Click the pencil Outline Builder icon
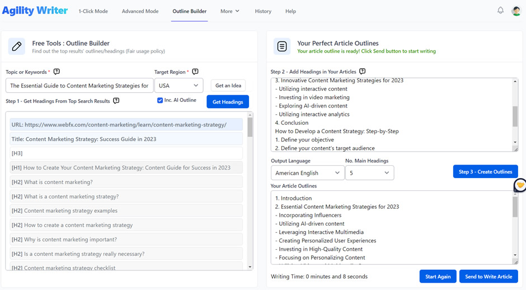Screen dimensions: 526x290 (x=16, y=46)
